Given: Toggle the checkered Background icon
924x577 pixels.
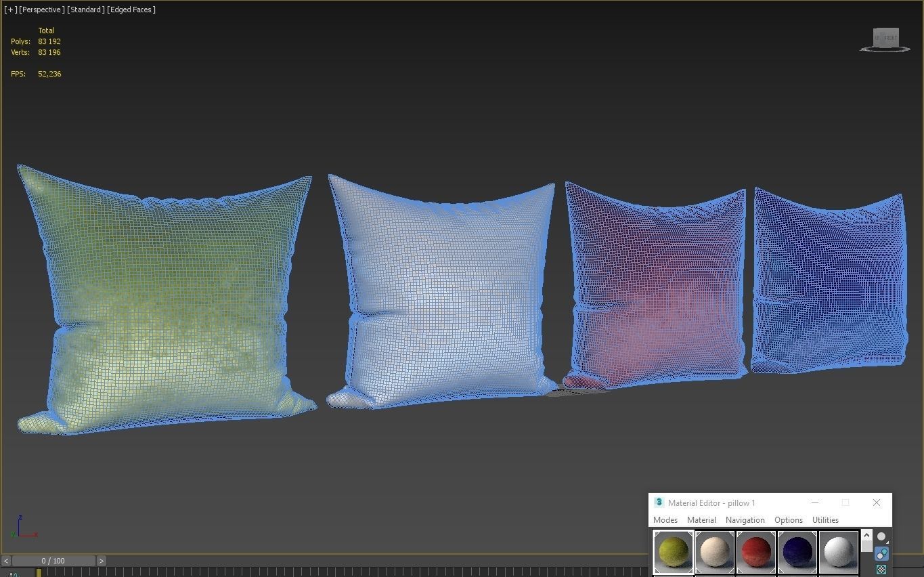Looking at the screenshot, I should (882, 570).
